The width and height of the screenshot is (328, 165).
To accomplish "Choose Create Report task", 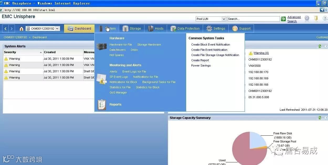I will point(200,60).
